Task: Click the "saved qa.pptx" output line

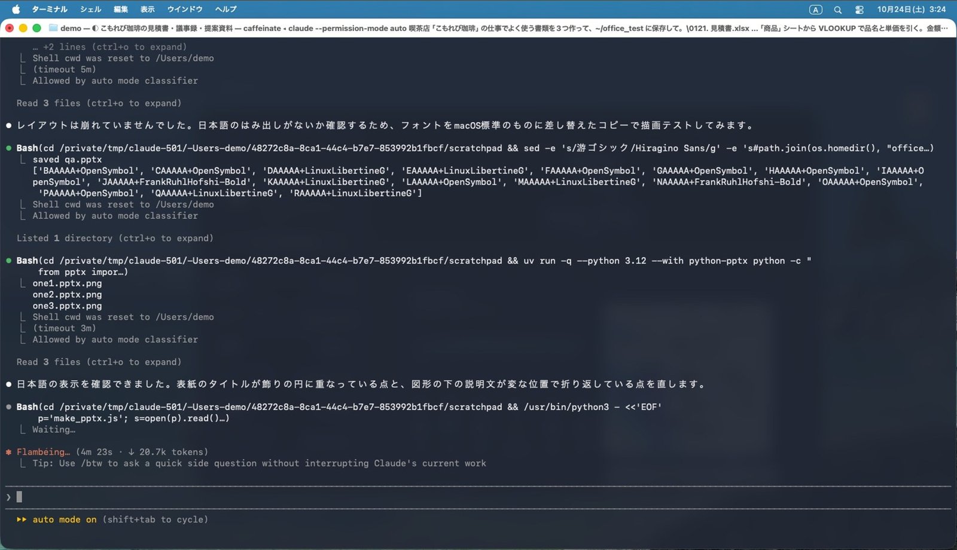Action: click(x=67, y=160)
